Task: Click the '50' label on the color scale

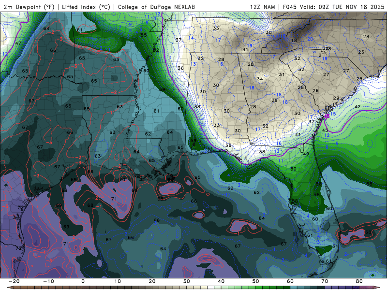Action: tap(256, 281)
